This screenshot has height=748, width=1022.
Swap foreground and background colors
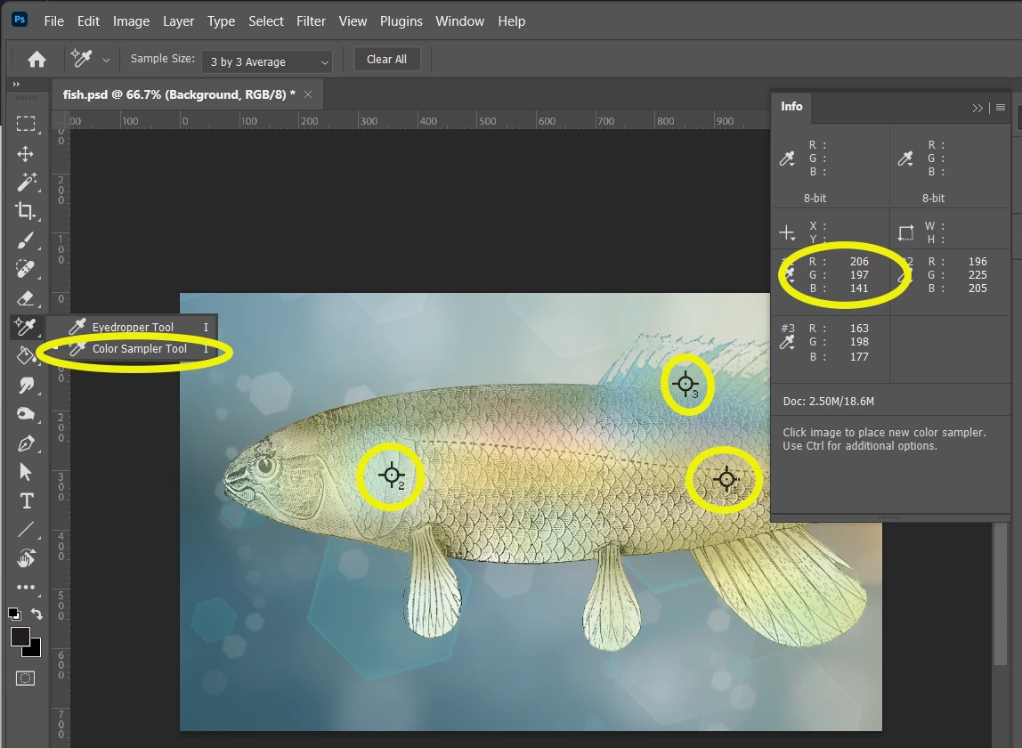(x=37, y=614)
